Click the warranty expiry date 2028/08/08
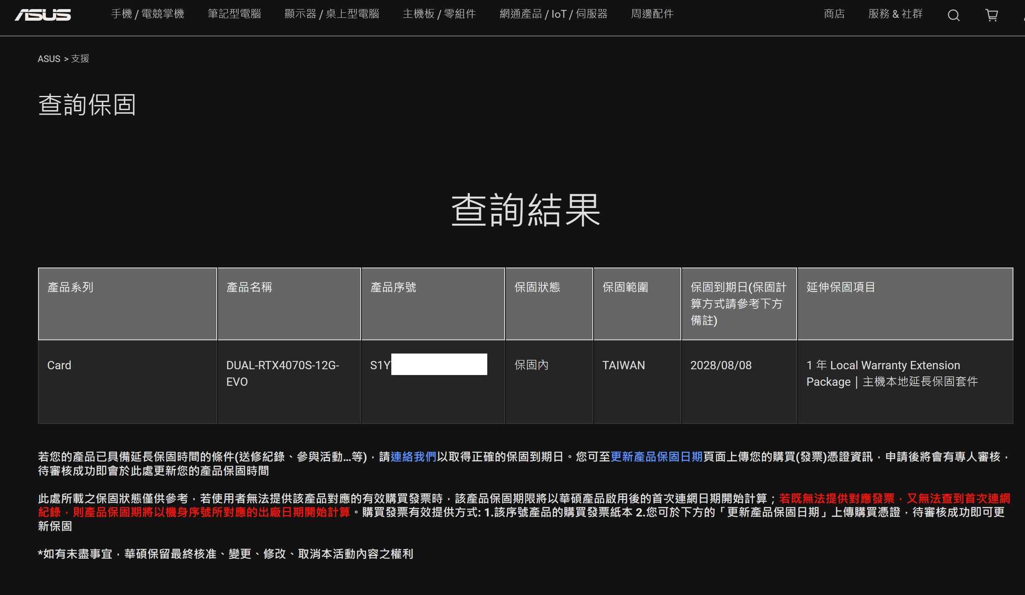Screen dimensions: 1025x595 click(721, 365)
